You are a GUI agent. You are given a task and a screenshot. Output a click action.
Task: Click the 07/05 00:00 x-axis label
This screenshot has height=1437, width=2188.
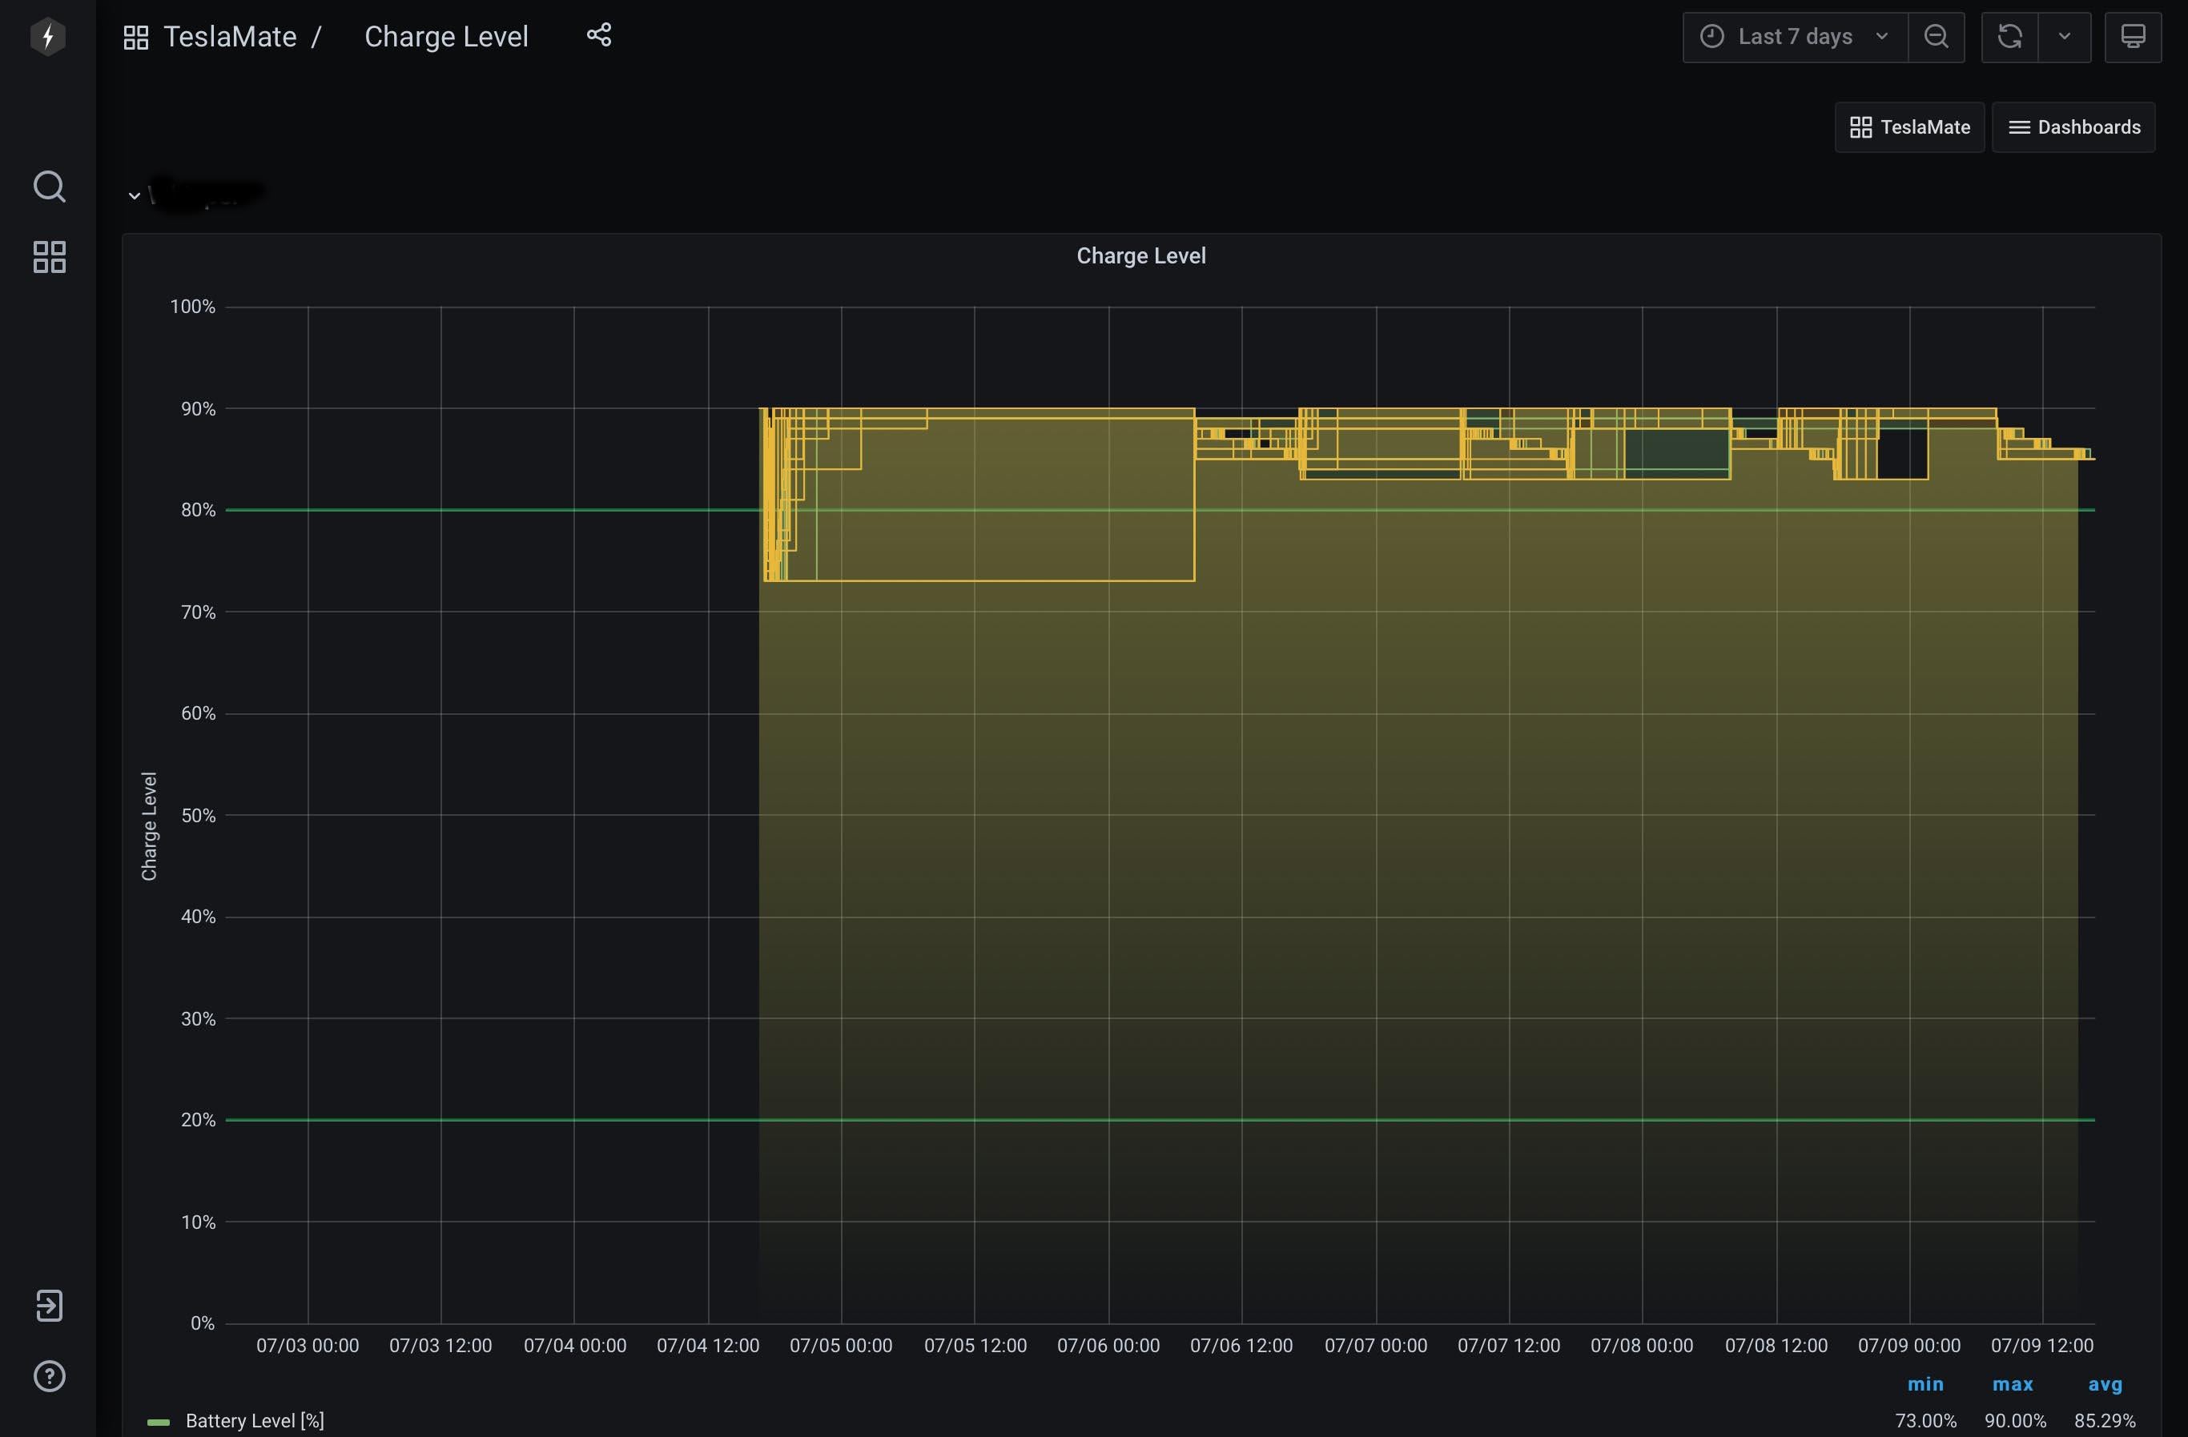tap(840, 1345)
